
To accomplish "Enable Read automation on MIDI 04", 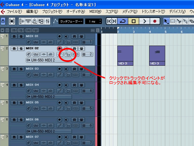I will tap(75, 85).
